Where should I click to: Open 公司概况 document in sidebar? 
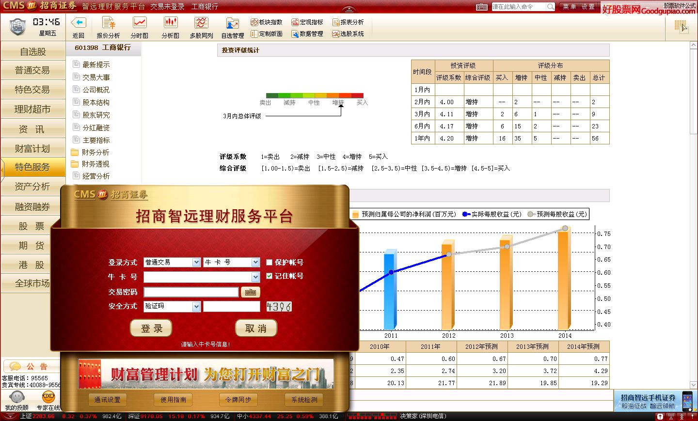pos(91,90)
